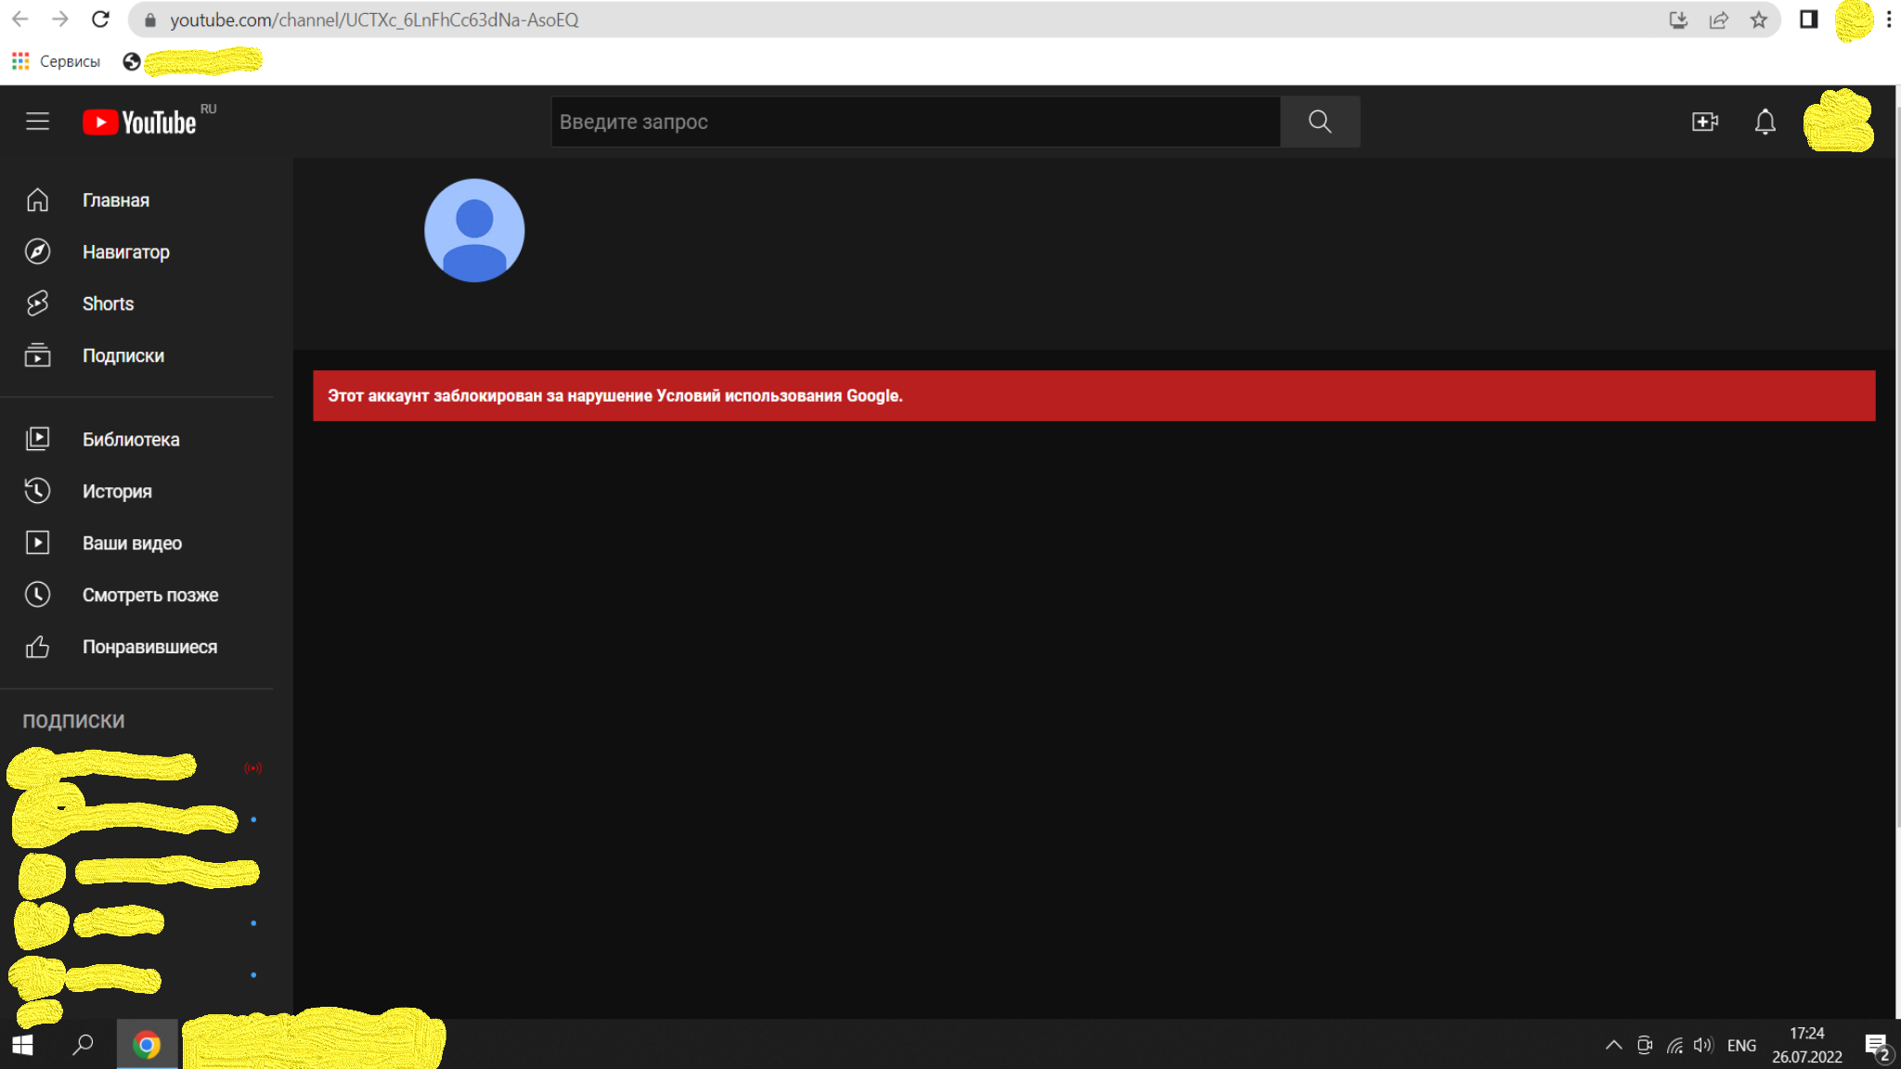This screenshot has width=1901, height=1069.
Task: Click the channel's default avatar
Action: (x=474, y=230)
